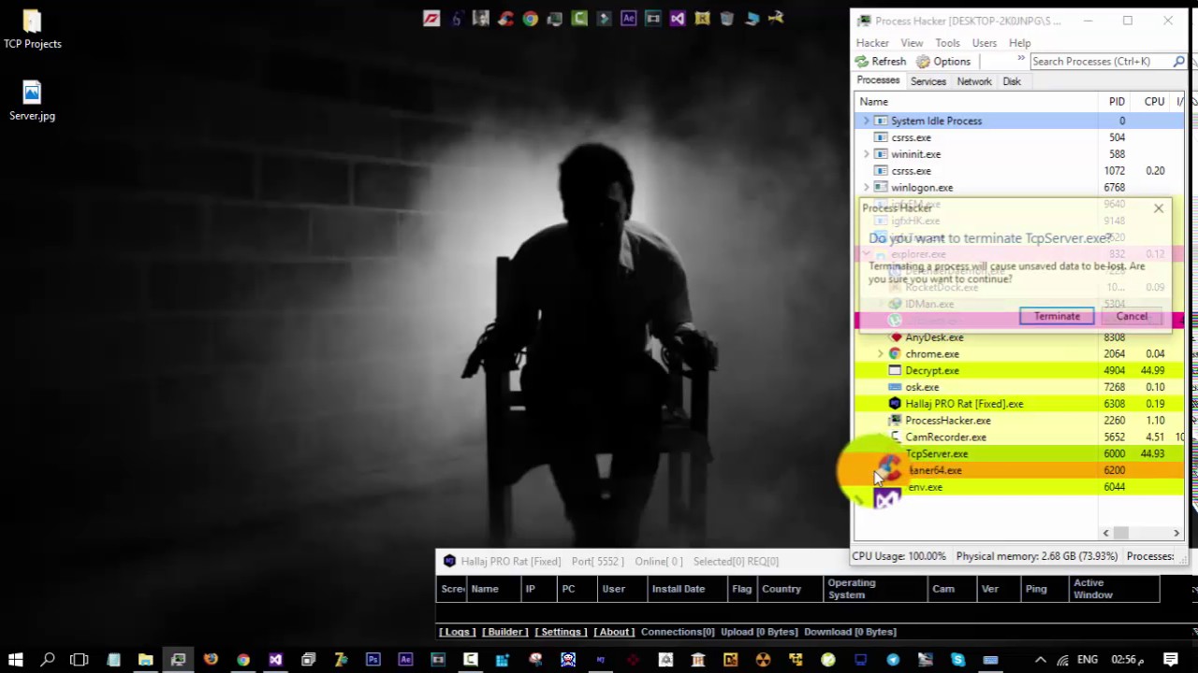Image resolution: width=1198 pixels, height=673 pixels.
Task: Select the ProcessHacker.exe process row
Action: [1019, 421]
